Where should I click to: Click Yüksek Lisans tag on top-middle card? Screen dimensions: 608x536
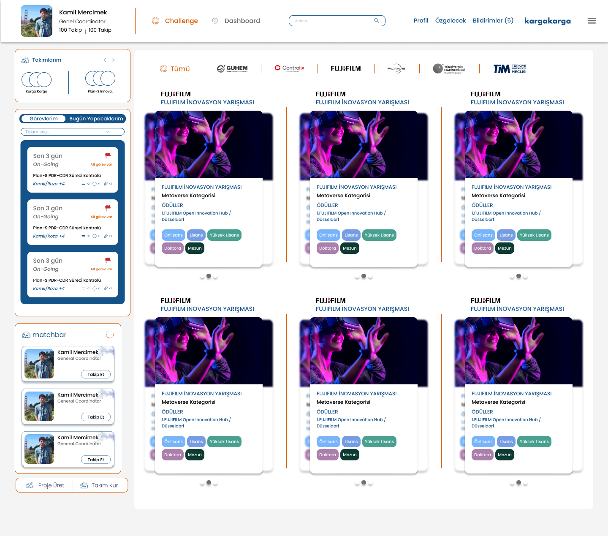coord(379,235)
